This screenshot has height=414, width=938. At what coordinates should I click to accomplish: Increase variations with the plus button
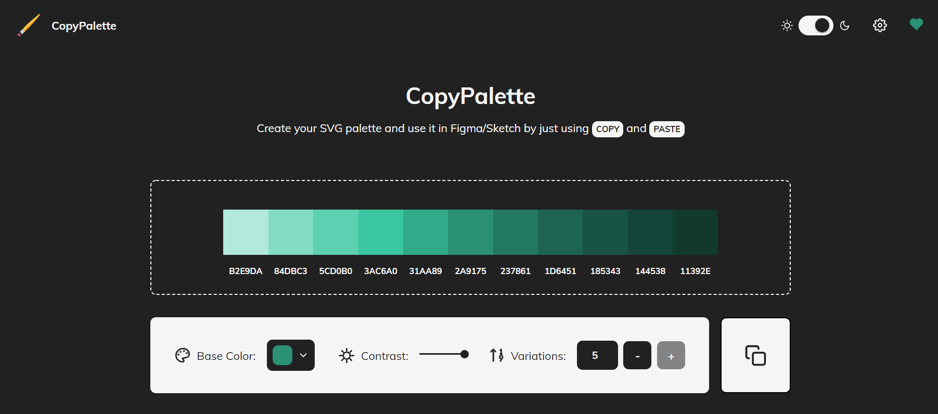(x=671, y=355)
